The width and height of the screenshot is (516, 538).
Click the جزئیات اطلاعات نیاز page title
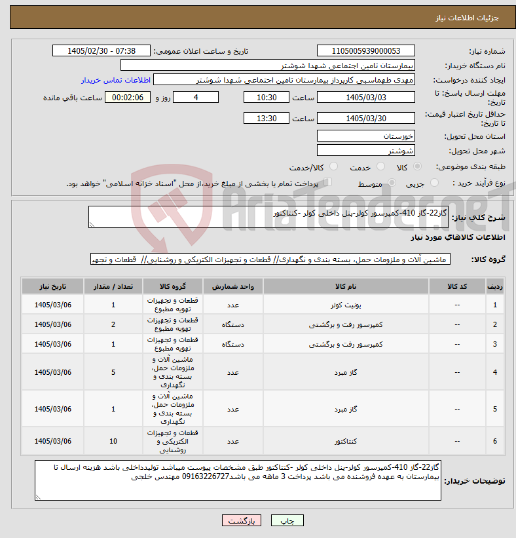(467, 18)
